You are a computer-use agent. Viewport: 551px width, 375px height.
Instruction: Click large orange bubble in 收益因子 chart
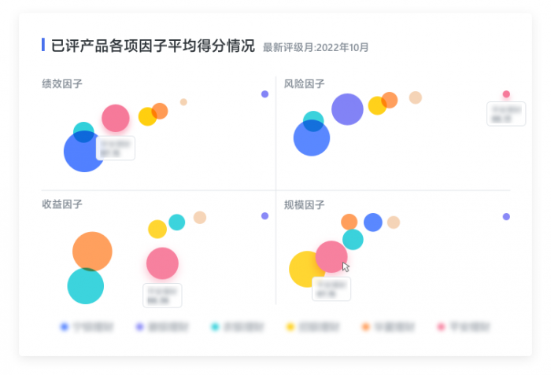tap(92, 250)
